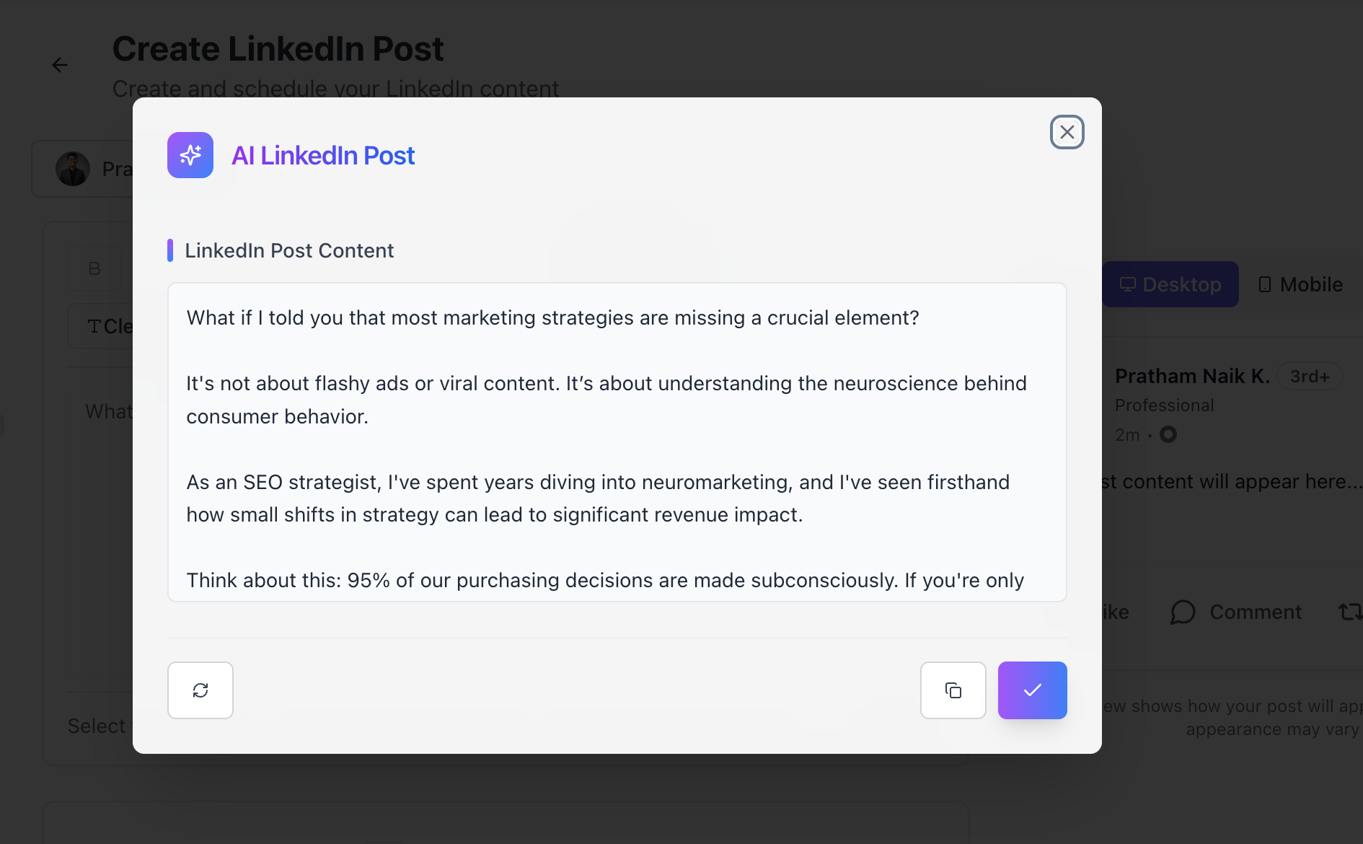Open Pratham Naik K. profile name link
Screen dimensions: 1363x844
click(x=1191, y=376)
